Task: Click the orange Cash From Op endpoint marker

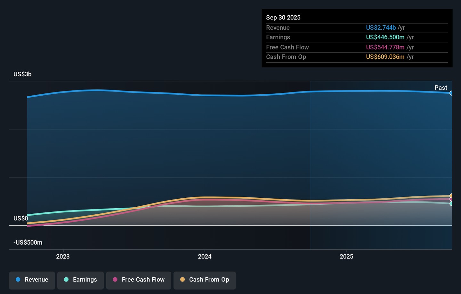Action: click(x=451, y=195)
